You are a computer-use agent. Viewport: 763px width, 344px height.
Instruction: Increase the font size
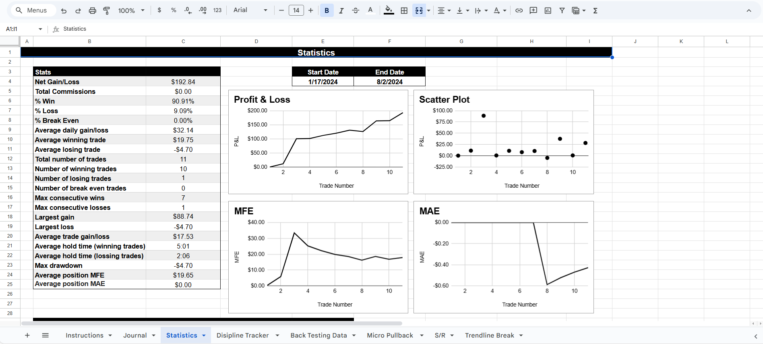310,10
